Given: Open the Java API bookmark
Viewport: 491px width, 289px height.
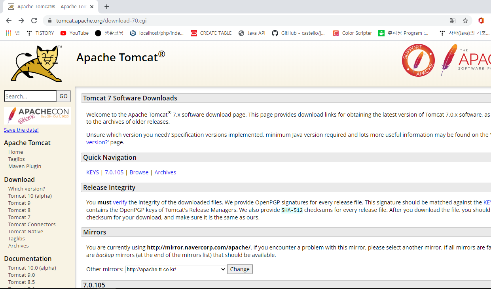Looking at the screenshot, I should 252,33.
